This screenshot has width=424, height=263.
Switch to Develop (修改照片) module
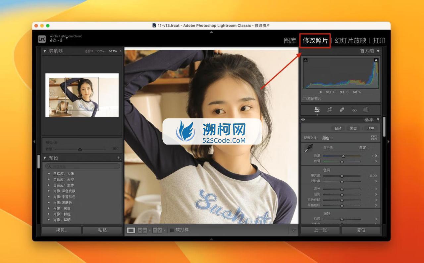click(x=315, y=40)
